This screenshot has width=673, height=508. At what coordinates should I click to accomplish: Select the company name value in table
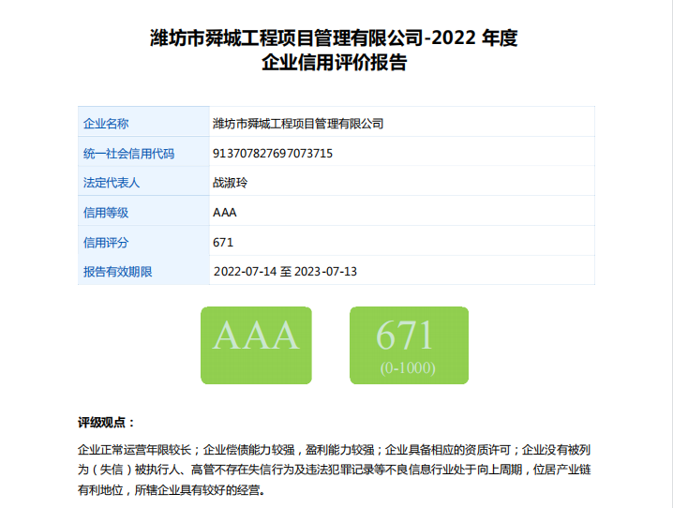click(x=298, y=124)
